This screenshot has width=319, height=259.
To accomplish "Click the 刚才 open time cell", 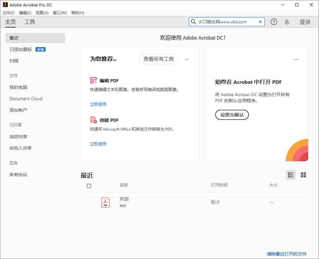I will coord(215,202).
